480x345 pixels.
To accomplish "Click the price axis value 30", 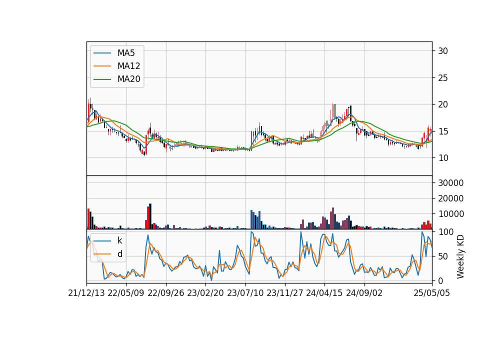I will click(x=443, y=51).
